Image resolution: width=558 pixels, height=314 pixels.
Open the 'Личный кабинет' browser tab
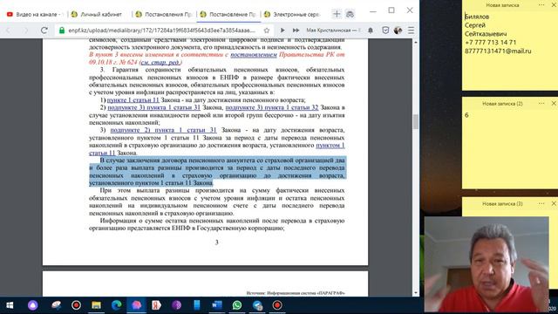click(98, 14)
